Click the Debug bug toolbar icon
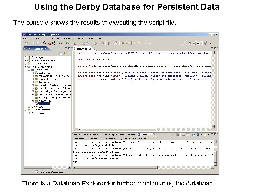Viewport: 258px width, 193px height. (x=61, y=43)
